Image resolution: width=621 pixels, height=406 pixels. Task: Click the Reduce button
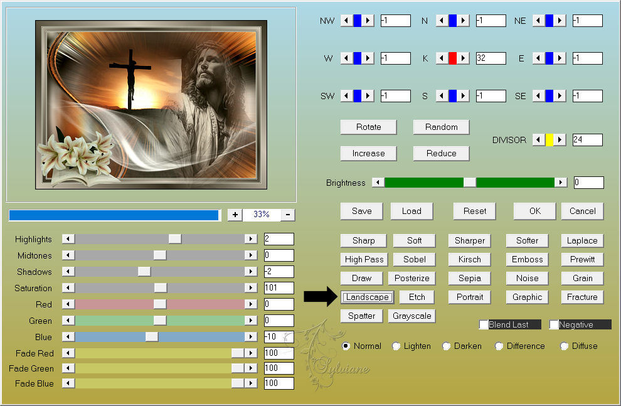[441, 153]
